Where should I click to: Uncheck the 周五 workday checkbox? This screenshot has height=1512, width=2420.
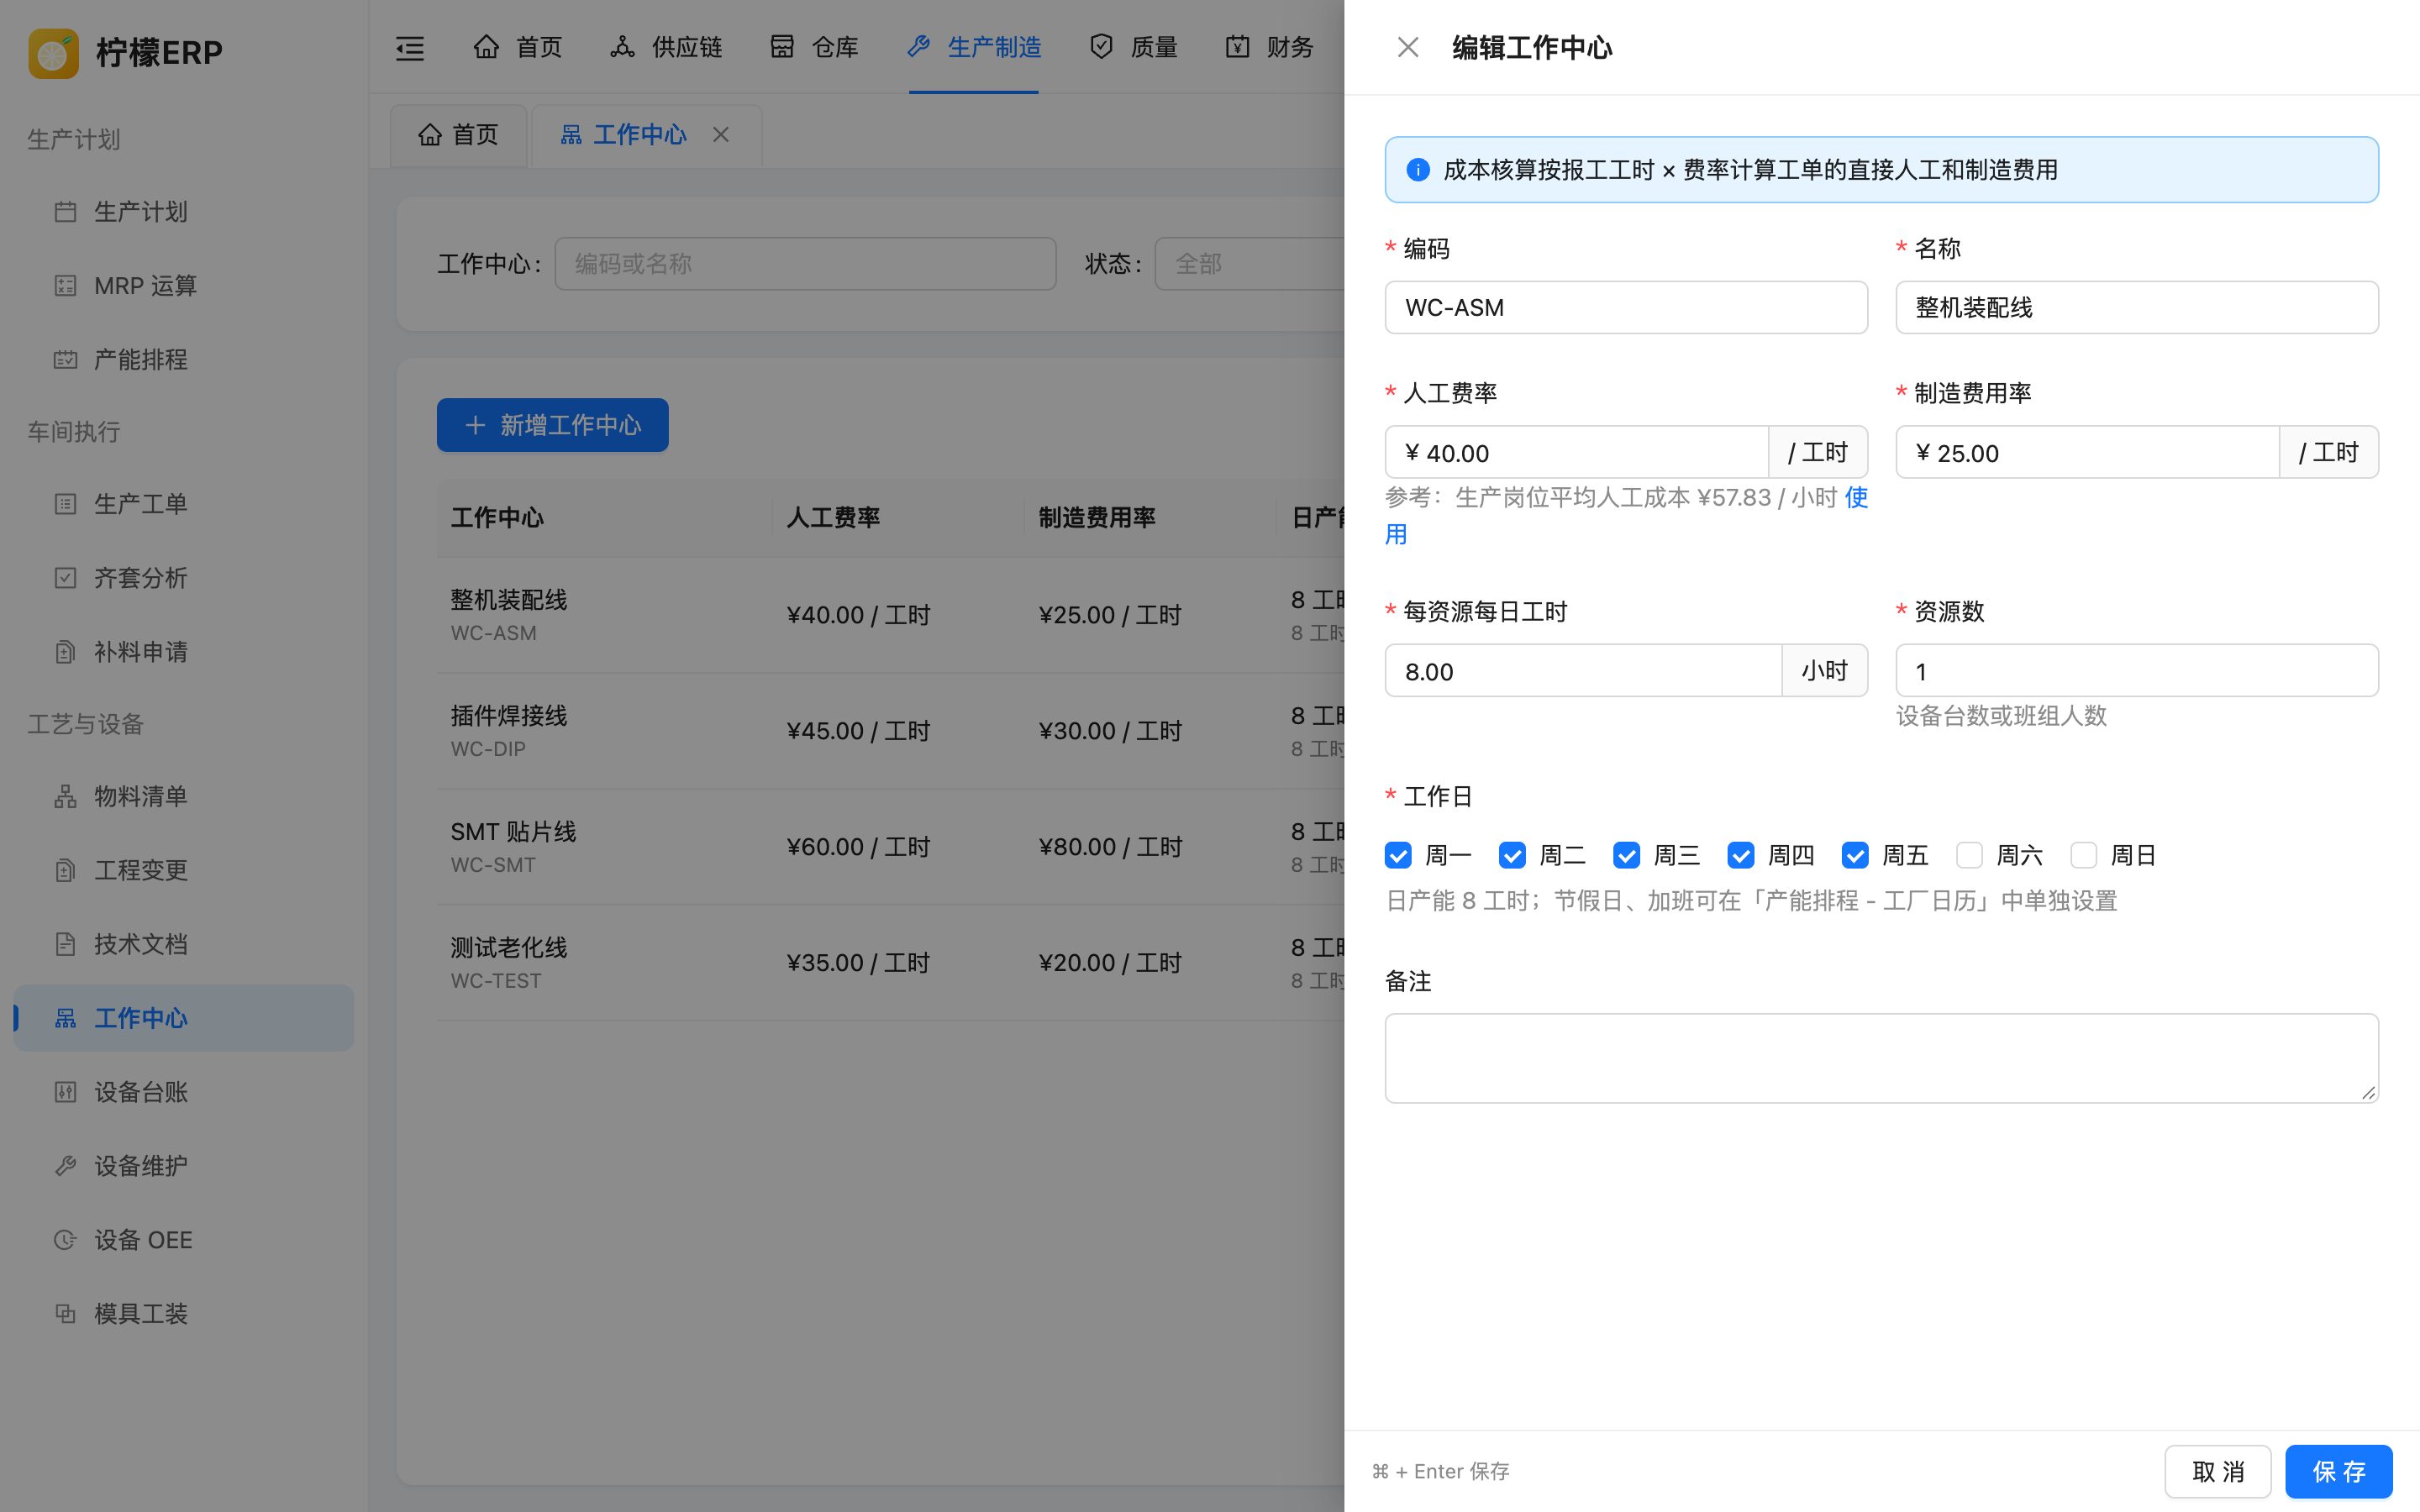pyautogui.click(x=1855, y=855)
